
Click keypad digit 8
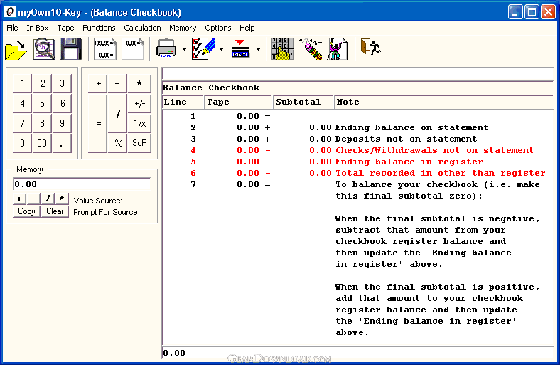click(42, 123)
